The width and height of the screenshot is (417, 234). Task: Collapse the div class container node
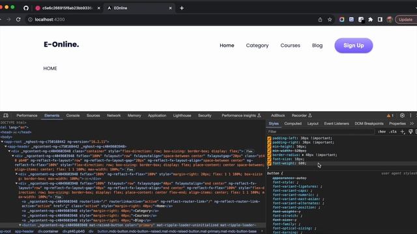pyautogui.click(x=10, y=151)
